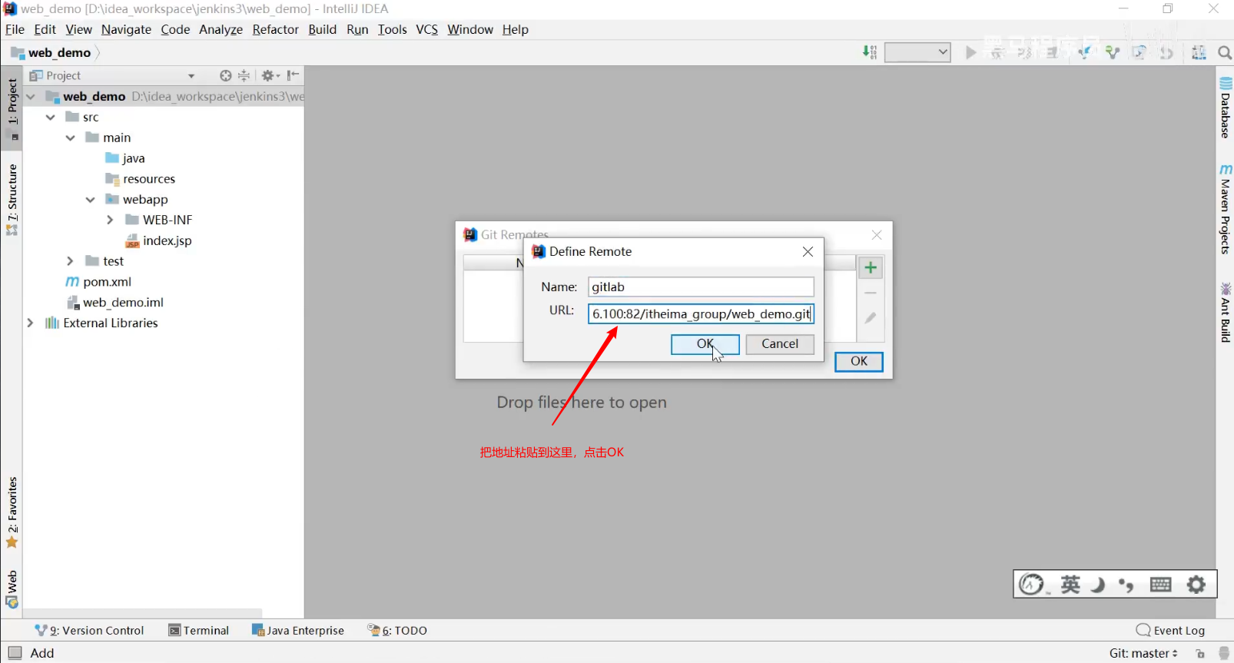Open the 1: Project side tab
Viewport: 1234px width, 663px height.
coord(12,108)
